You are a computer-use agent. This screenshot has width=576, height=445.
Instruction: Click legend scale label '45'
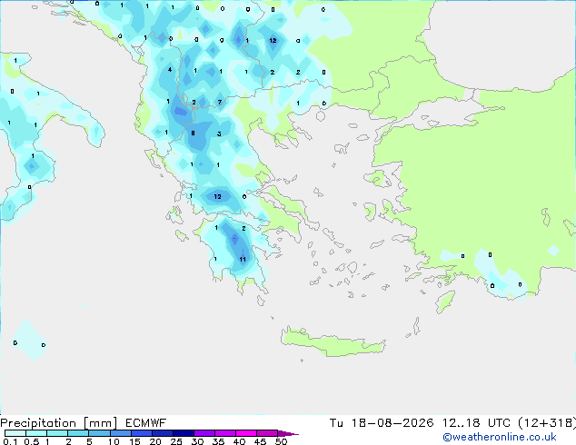click(260, 441)
